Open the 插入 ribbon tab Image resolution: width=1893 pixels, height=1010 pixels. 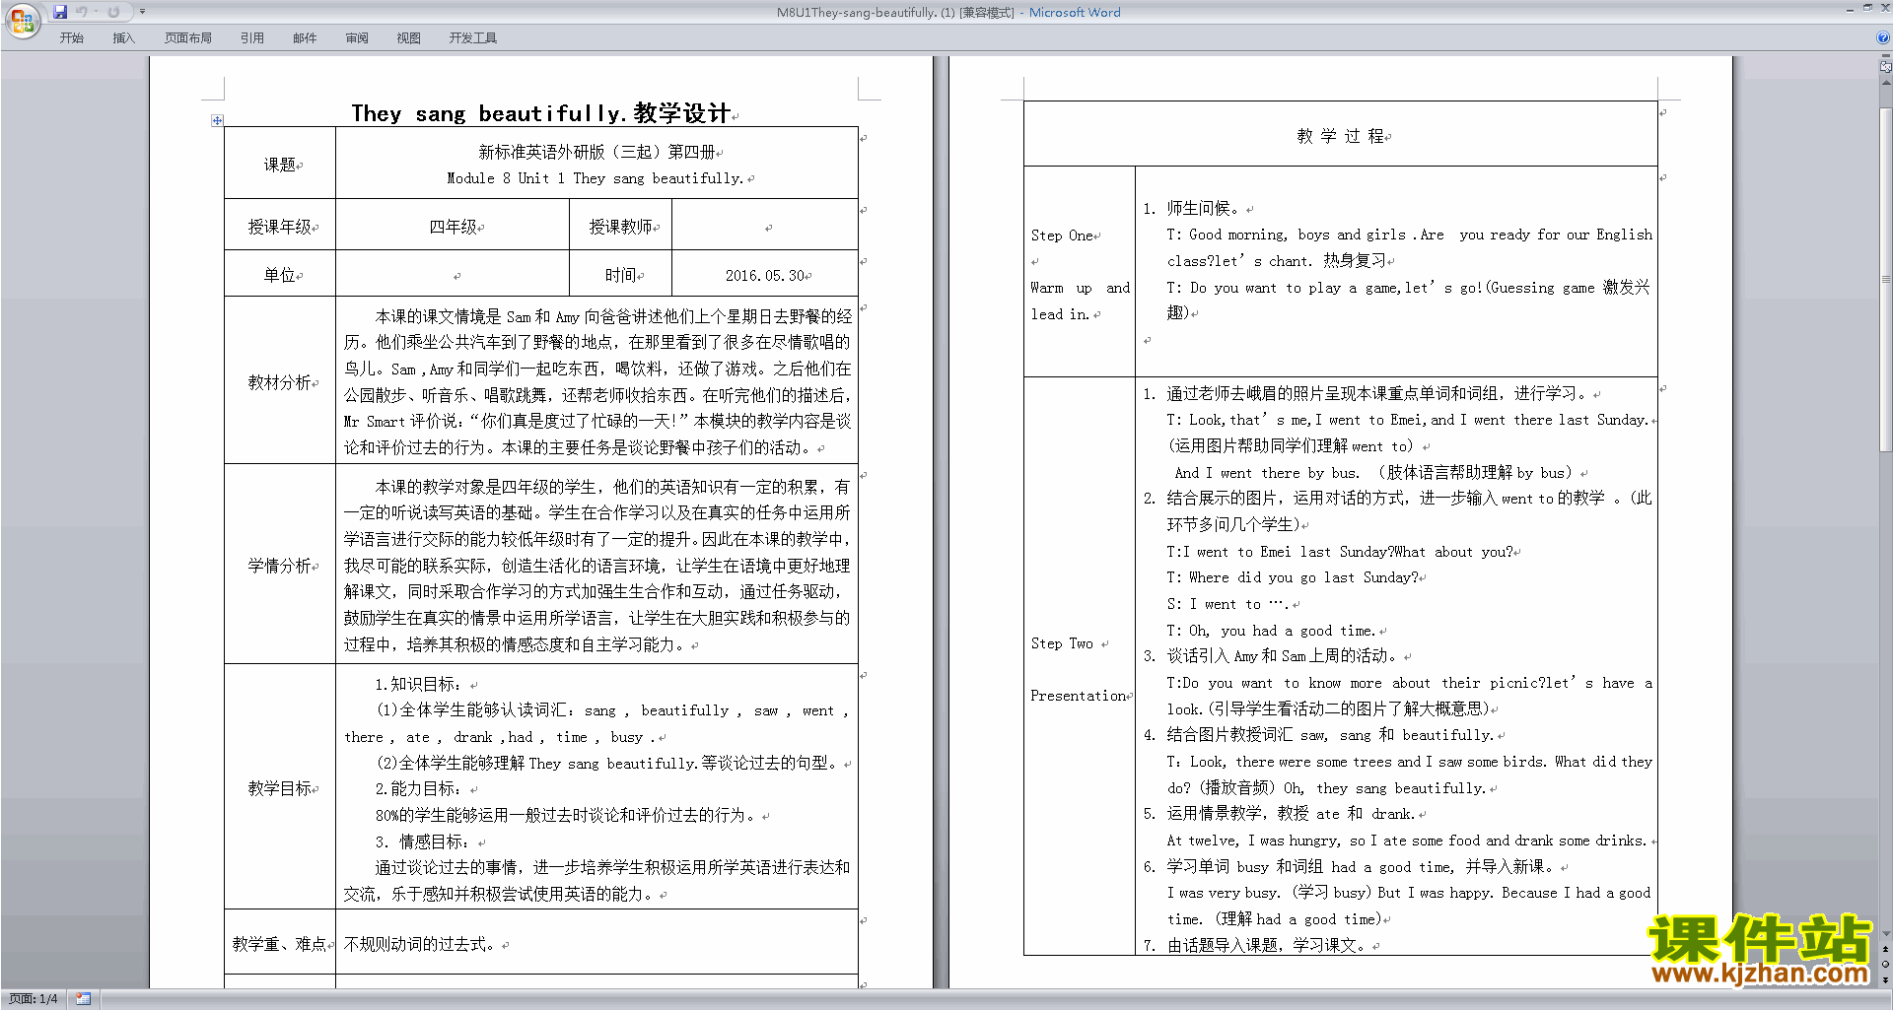(x=123, y=38)
